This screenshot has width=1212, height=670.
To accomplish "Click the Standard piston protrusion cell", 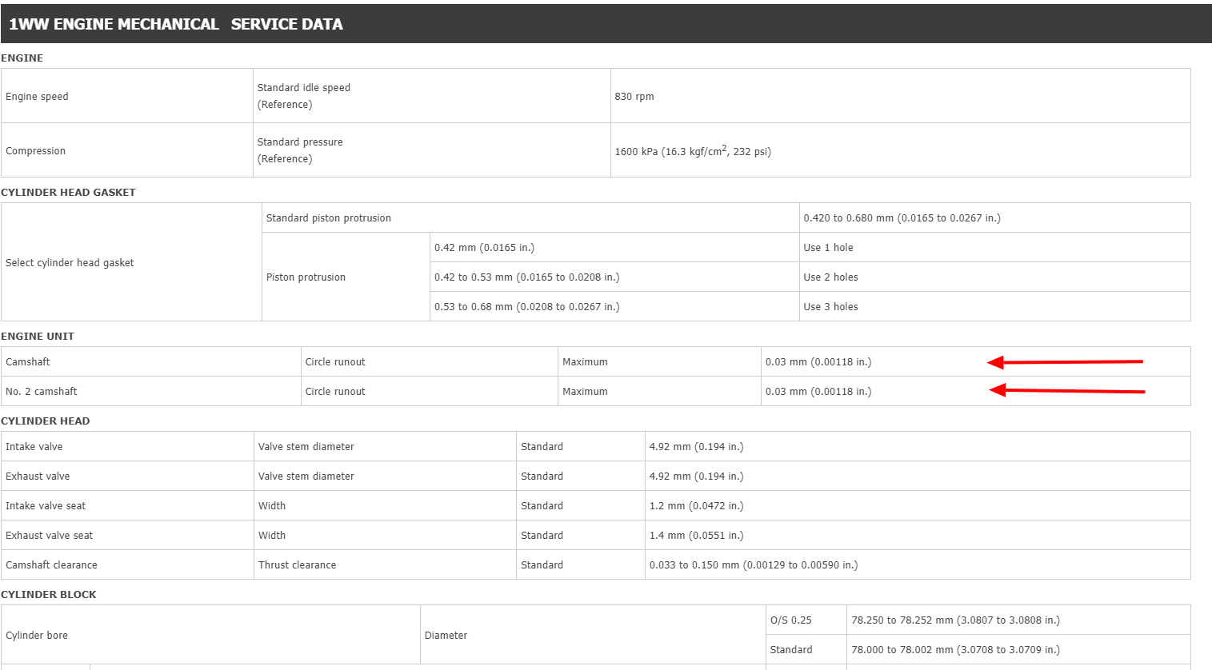I will click(x=329, y=218).
